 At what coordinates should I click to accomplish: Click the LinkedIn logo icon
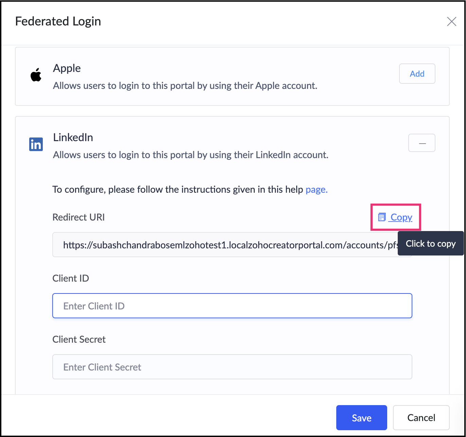coord(36,144)
